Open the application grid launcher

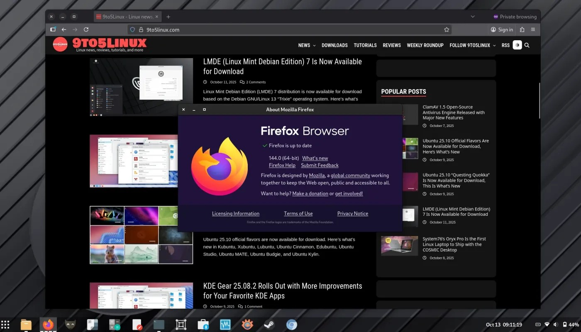click(x=6, y=324)
